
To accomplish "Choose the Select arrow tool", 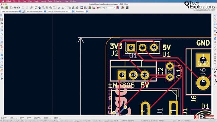I will (215, 16).
